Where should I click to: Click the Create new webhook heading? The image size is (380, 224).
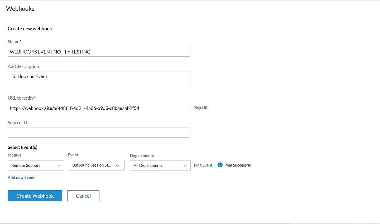30,29
